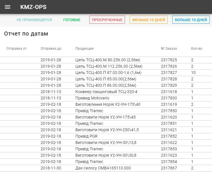Click the Кол-во column header
This screenshot has width=212, height=172.
tap(197, 49)
